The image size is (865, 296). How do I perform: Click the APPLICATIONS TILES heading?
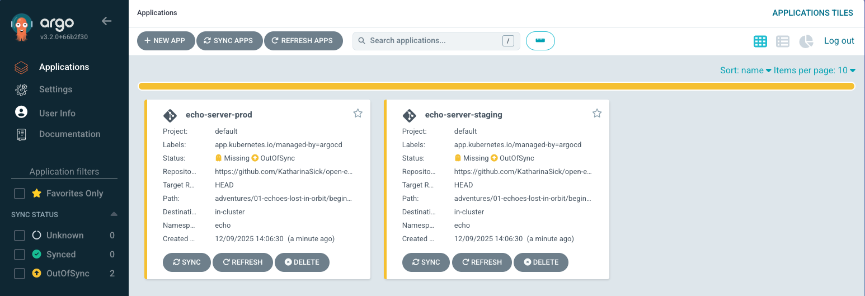(x=812, y=13)
